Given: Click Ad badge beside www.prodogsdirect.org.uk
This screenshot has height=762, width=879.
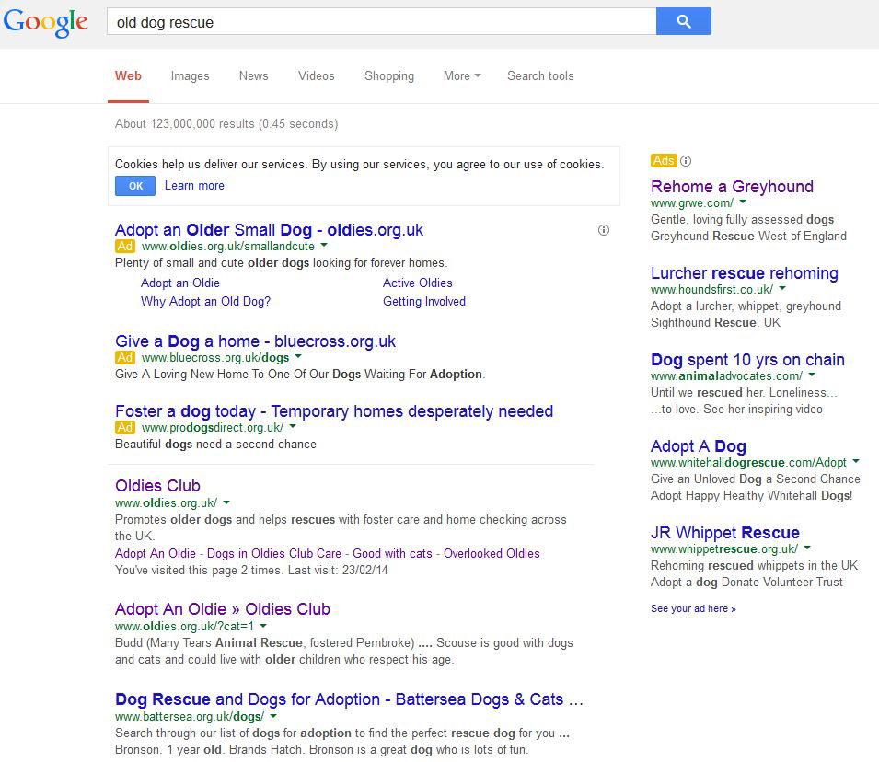Looking at the screenshot, I should point(125,427).
